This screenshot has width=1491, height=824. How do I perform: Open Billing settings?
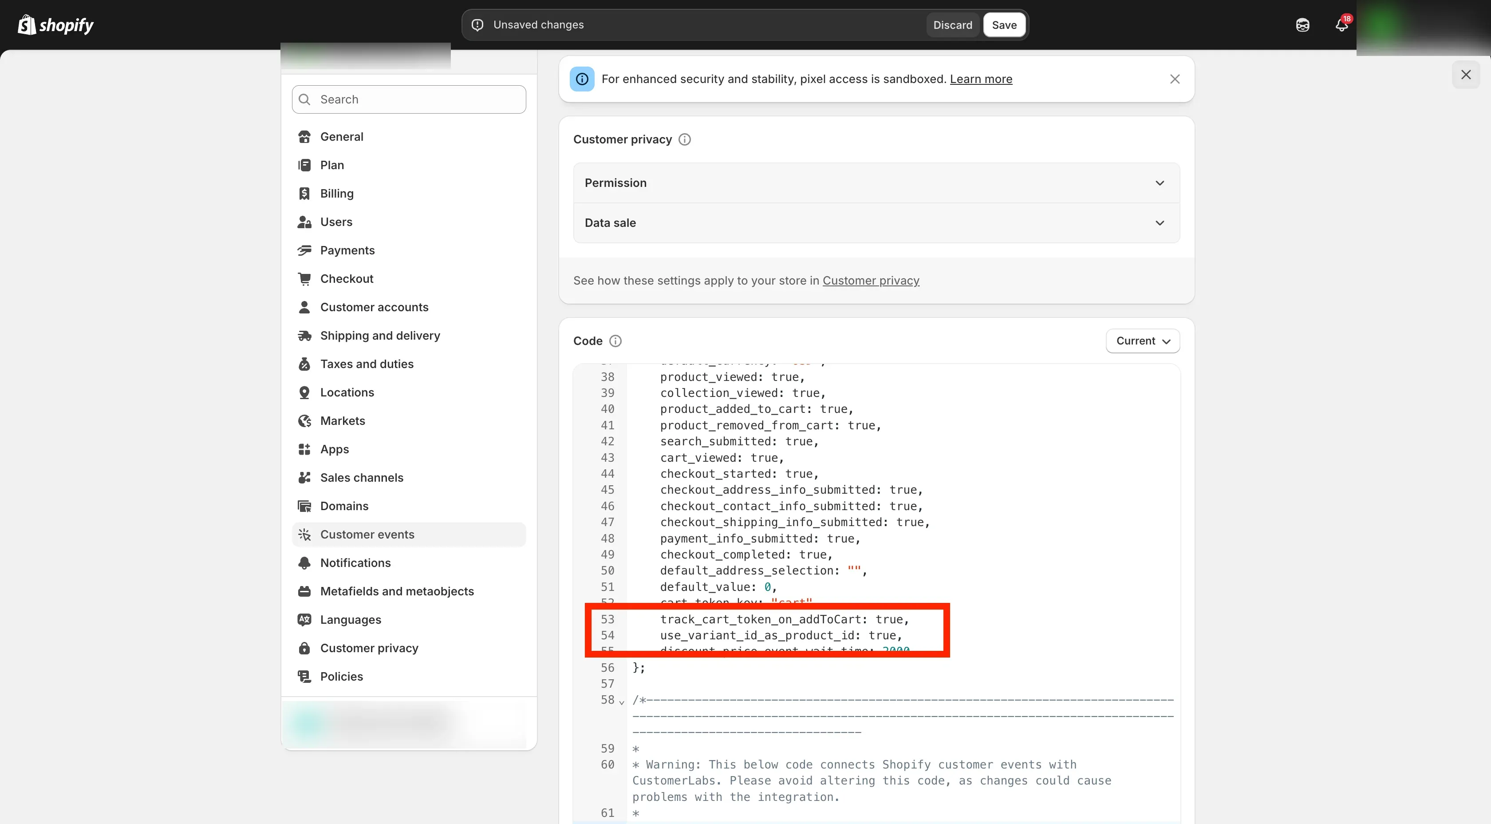(x=409, y=194)
